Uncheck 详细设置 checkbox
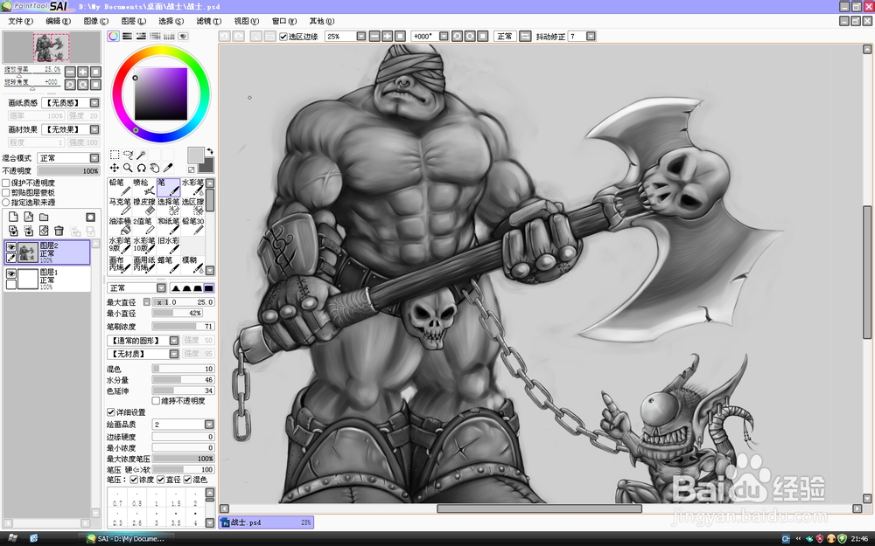The image size is (875, 546). pos(110,412)
